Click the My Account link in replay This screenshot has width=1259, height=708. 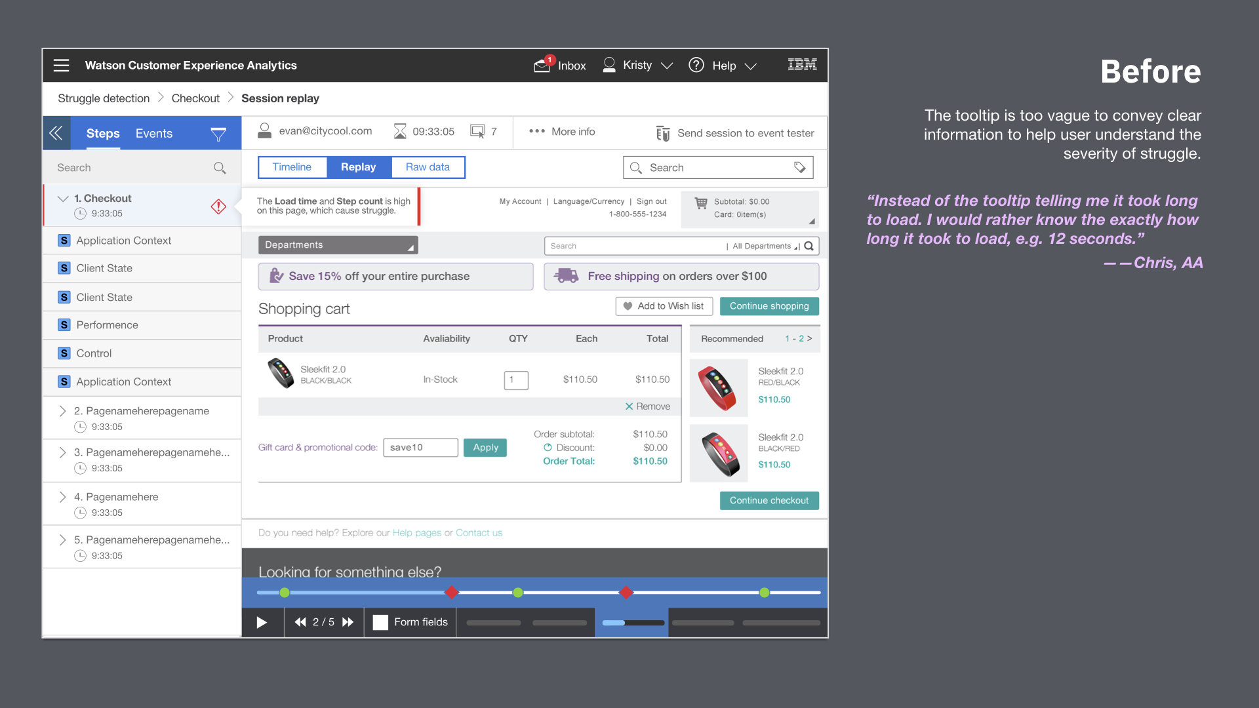point(520,201)
